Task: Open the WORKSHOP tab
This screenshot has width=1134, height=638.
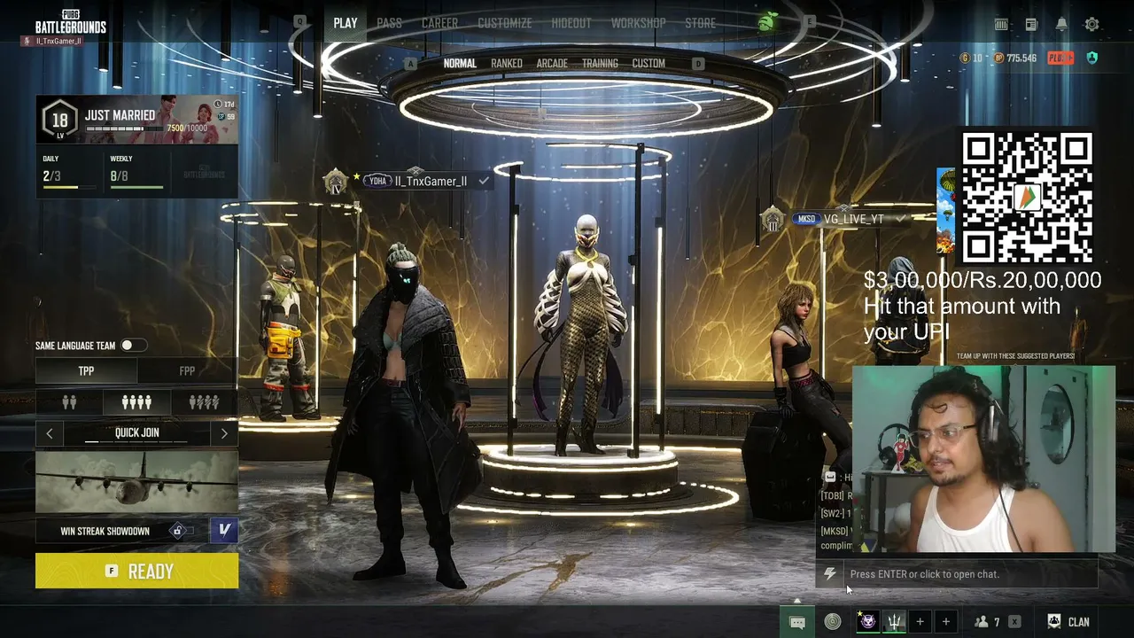Action: (x=638, y=23)
